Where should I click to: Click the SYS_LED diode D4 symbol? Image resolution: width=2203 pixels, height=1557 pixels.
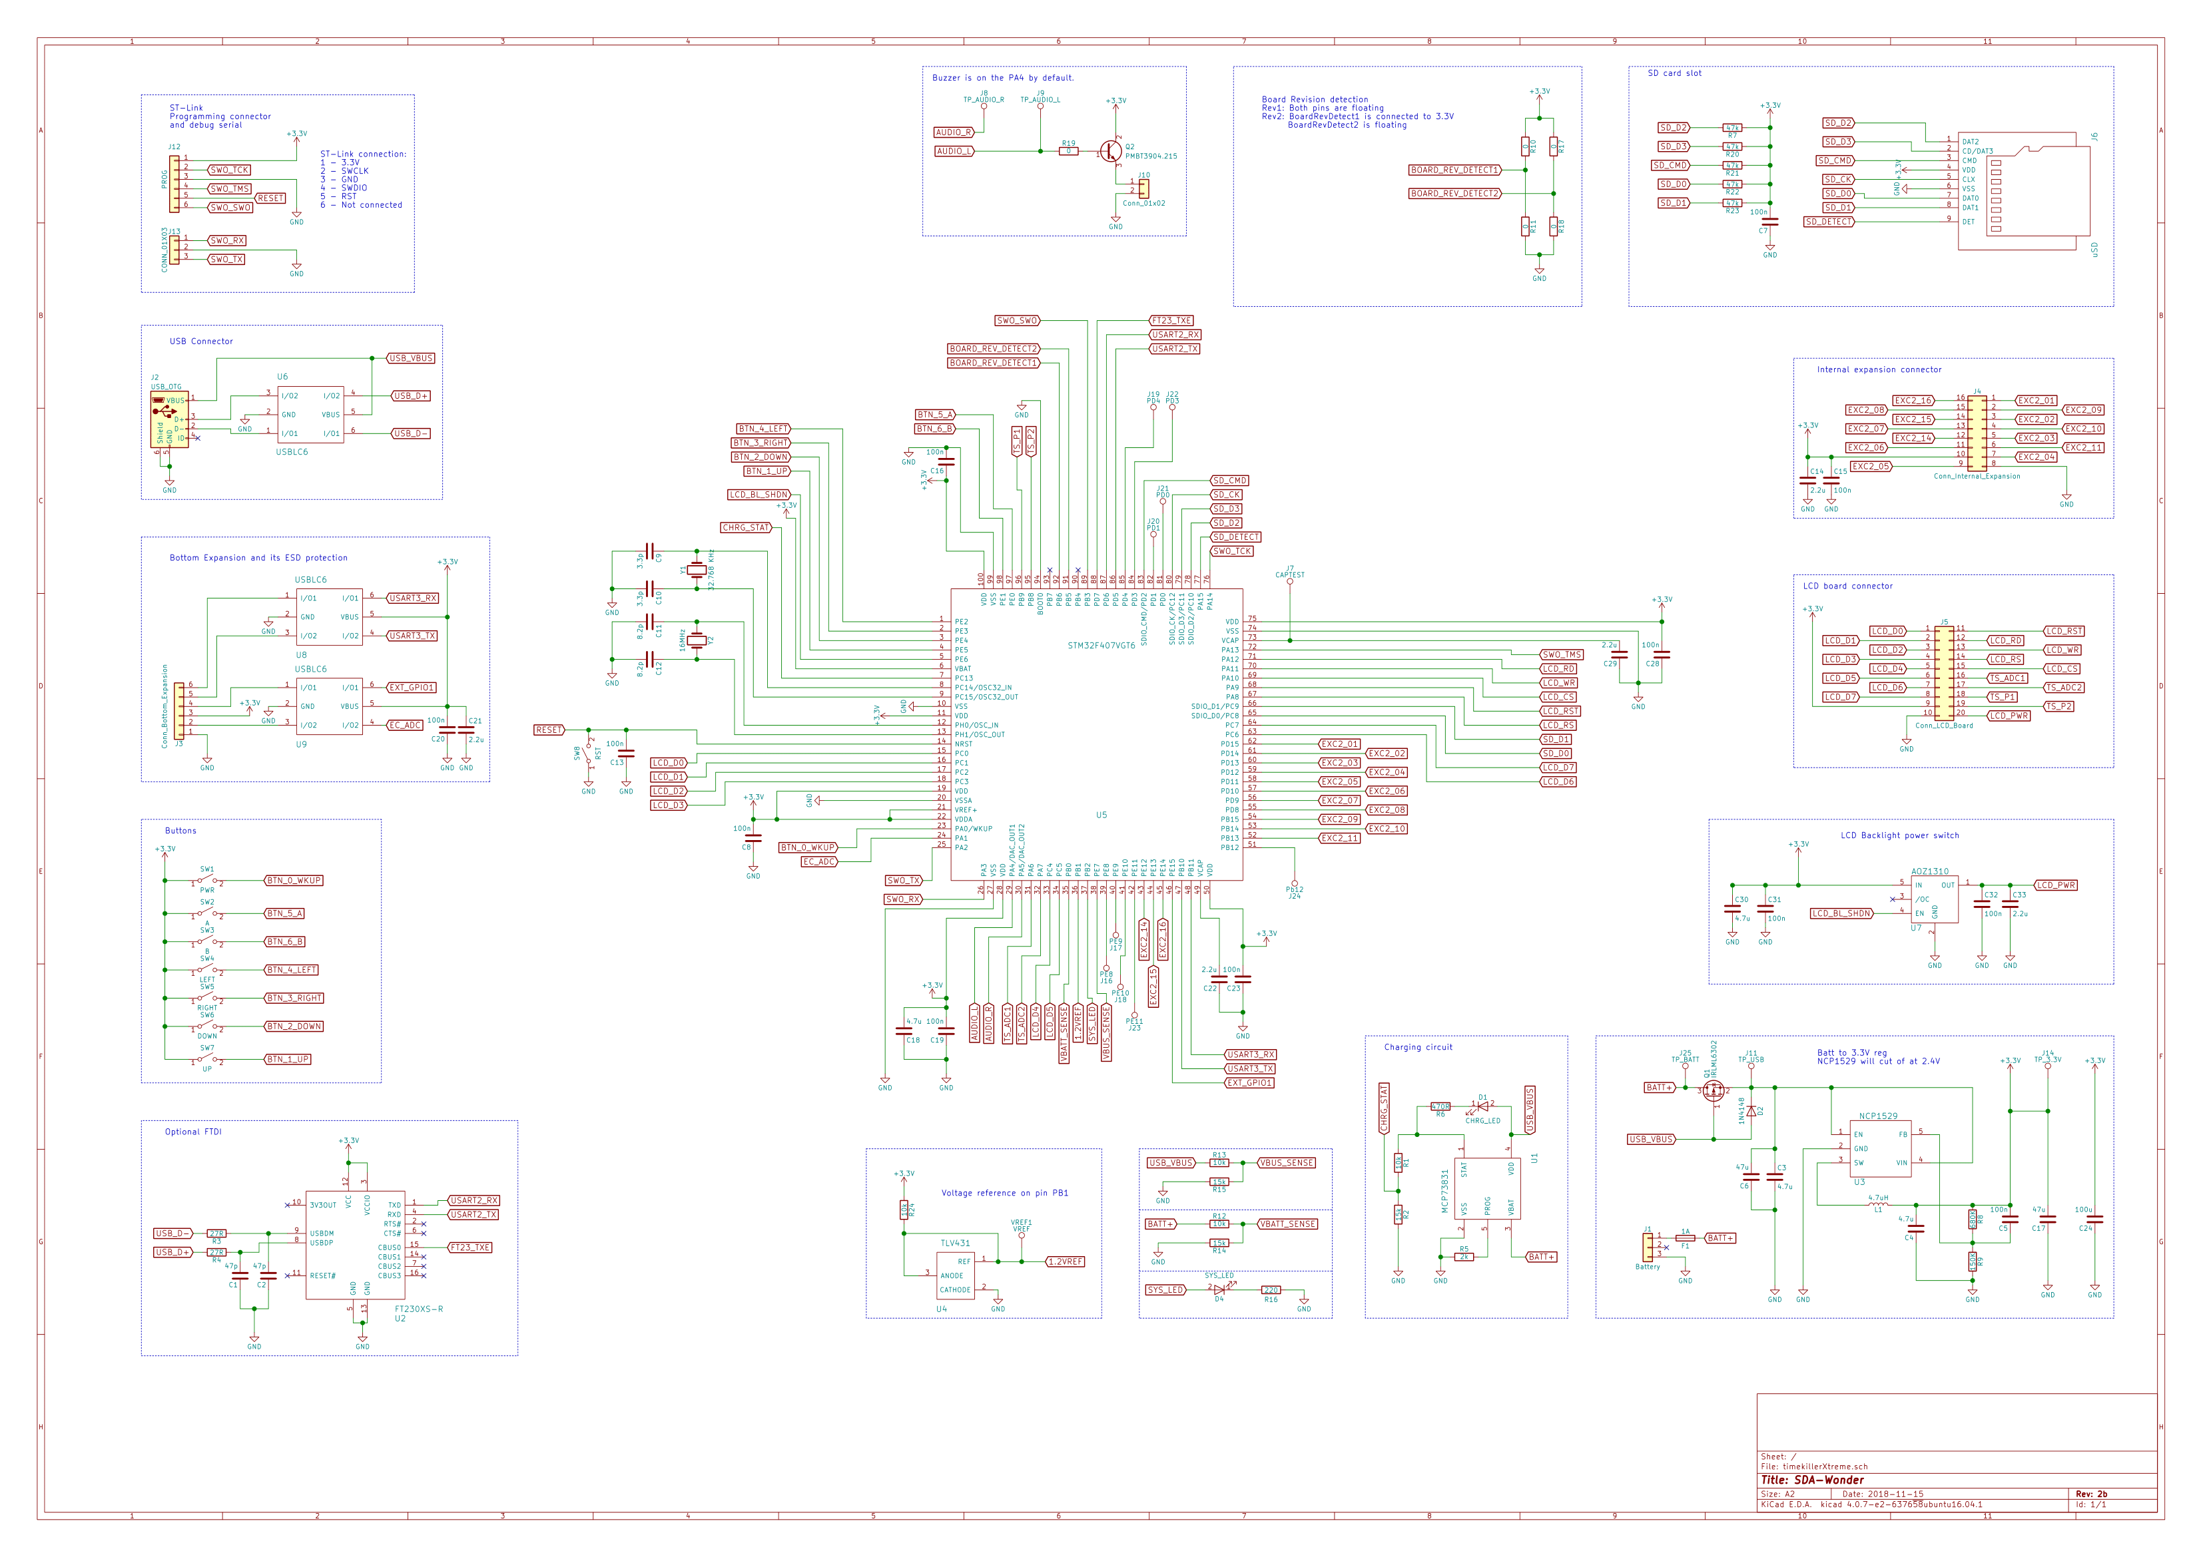click(x=1219, y=1290)
